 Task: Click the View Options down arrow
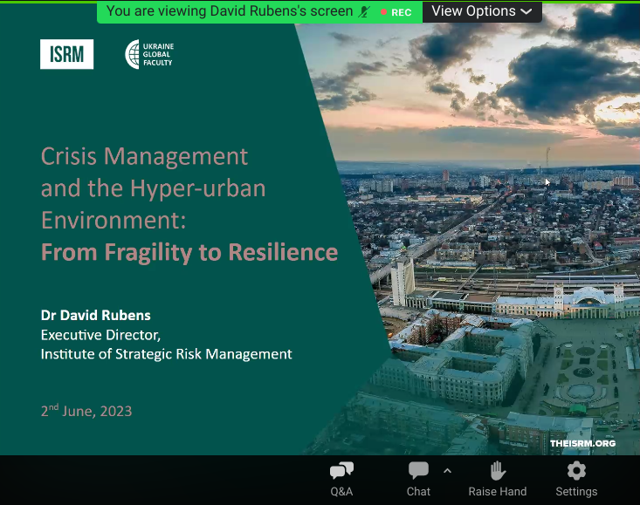click(x=526, y=12)
